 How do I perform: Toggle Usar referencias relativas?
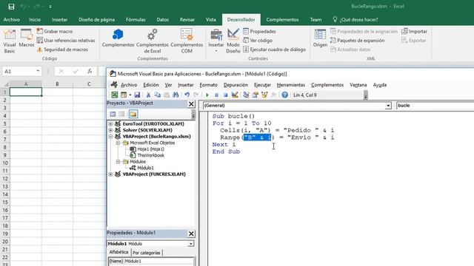pyautogui.click(x=66, y=40)
